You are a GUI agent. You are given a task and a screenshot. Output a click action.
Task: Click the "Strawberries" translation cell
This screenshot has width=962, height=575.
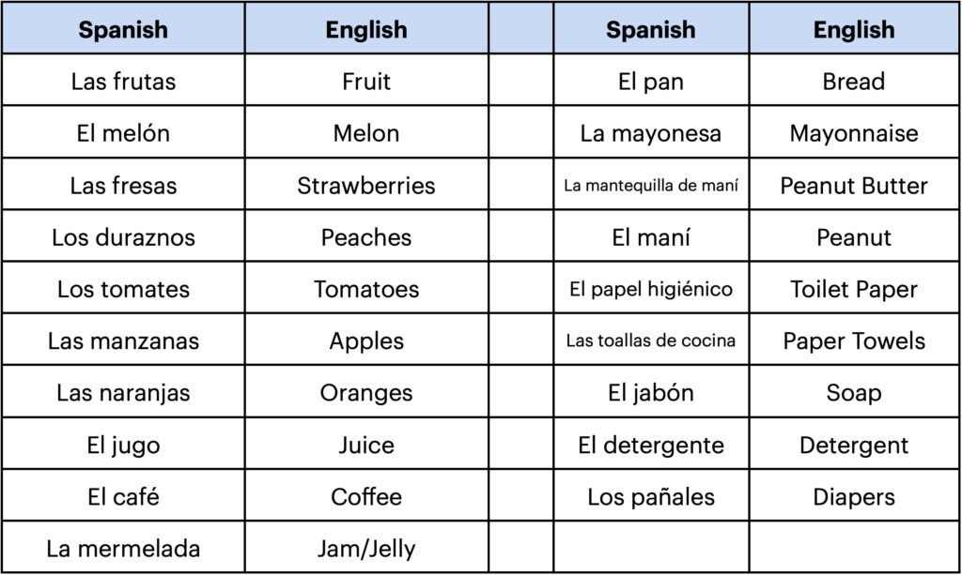(x=366, y=186)
